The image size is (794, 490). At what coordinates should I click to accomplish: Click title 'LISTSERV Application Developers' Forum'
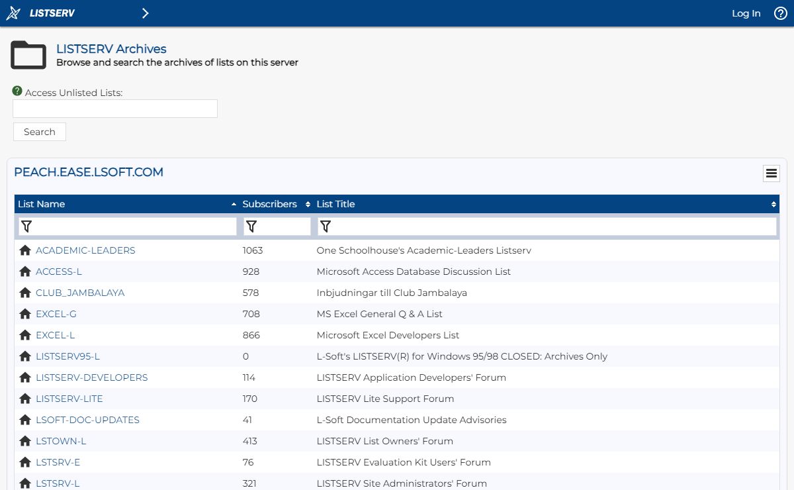pyautogui.click(x=412, y=377)
